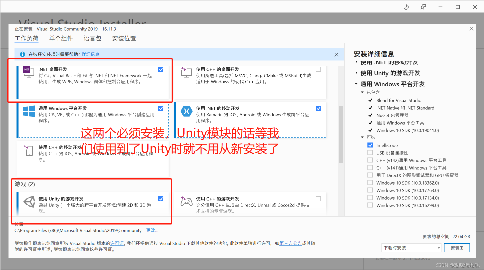Close the installing workloads dialog

pyautogui.click(x=471, y=29)
